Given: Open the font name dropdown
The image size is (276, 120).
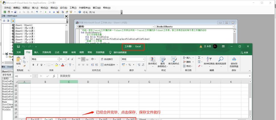Looking at the screenshot, I should 58,59.
